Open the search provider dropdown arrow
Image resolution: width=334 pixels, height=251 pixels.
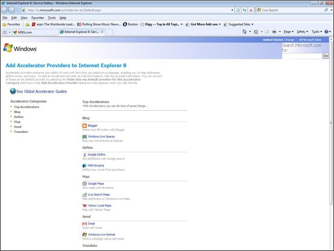pyautogui.click(x=331, y=10)
